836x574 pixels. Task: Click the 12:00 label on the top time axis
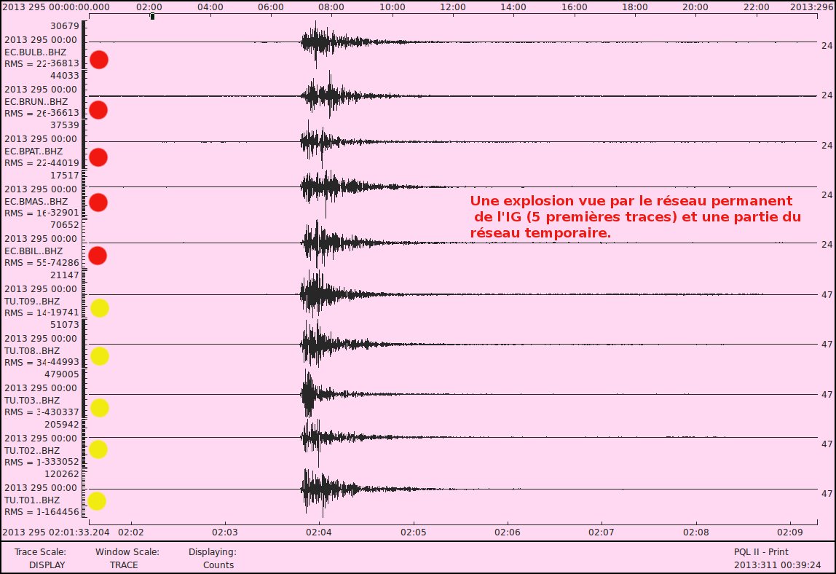(x=453, y=7)
